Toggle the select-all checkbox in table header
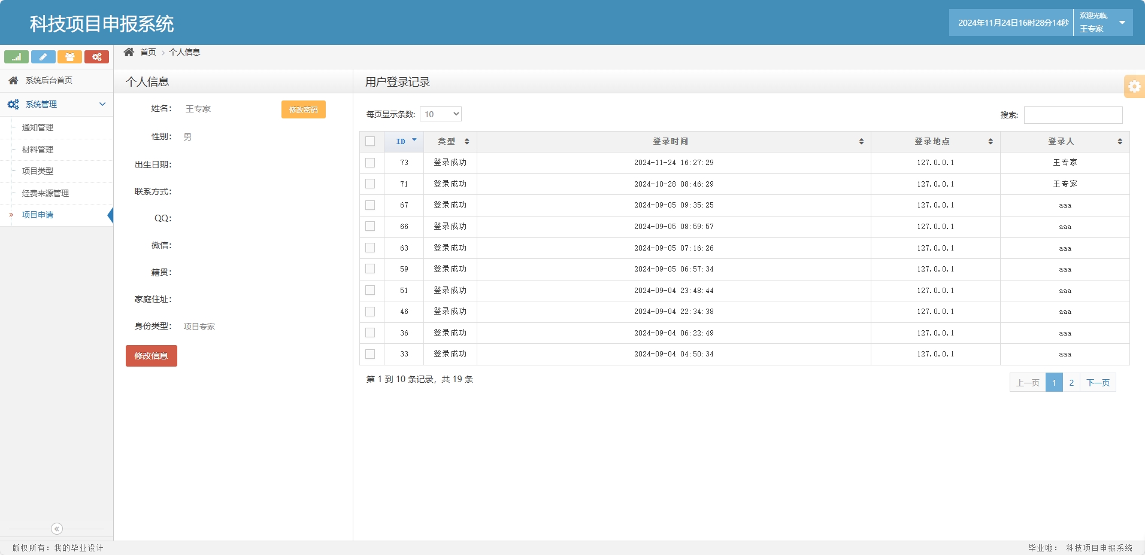The height and width of the screenshot is (555, 1145). click(371, 140)
